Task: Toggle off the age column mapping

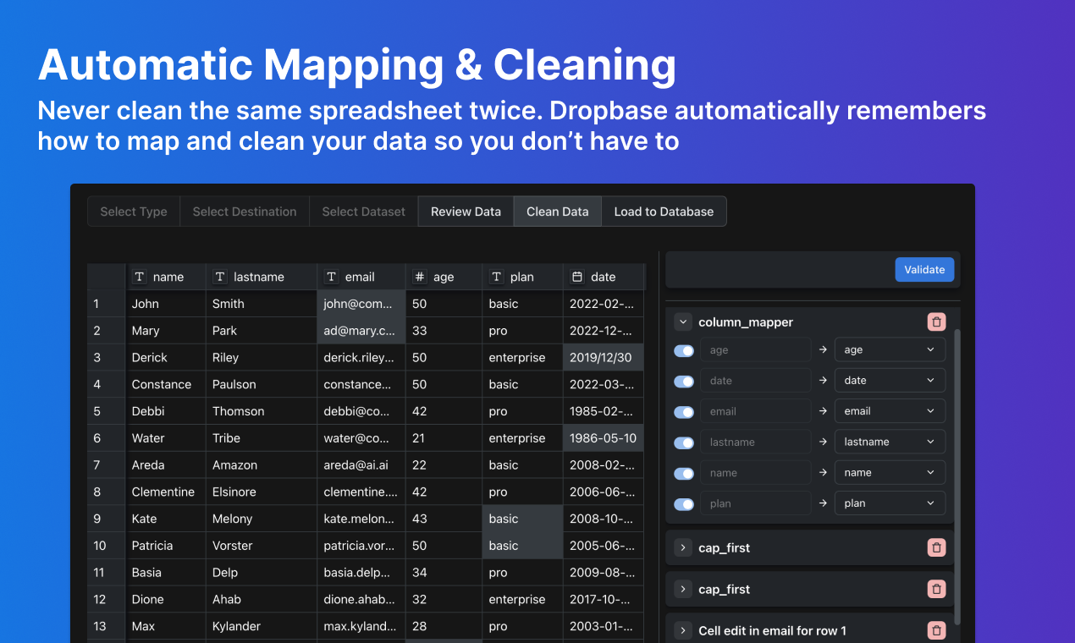Action: coord(684,350)
